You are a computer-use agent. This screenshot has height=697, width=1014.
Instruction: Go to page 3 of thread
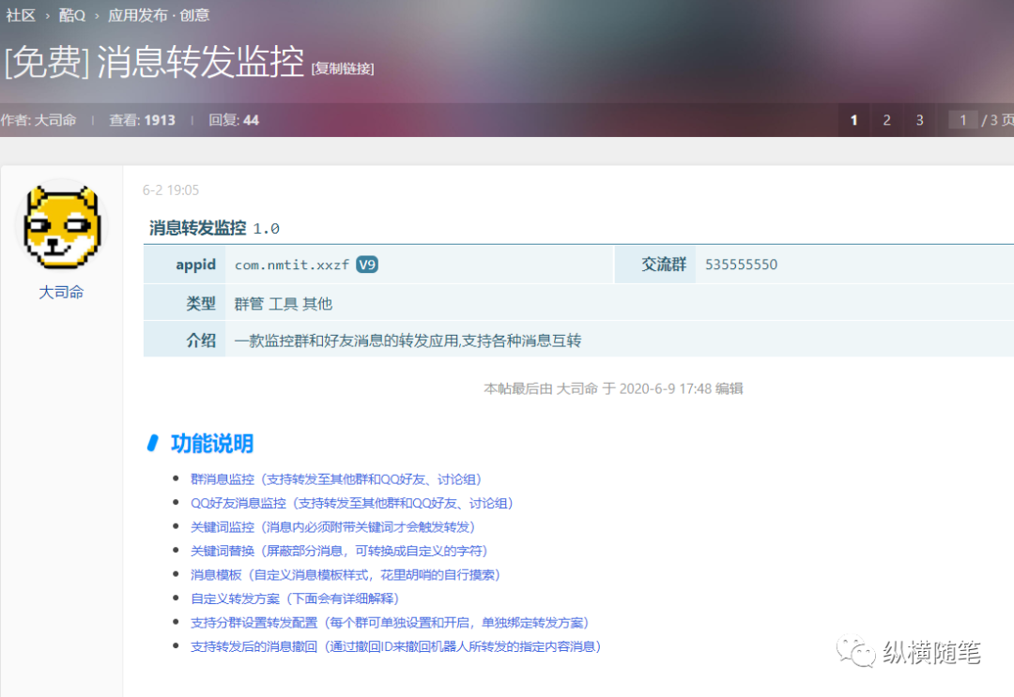coord(919,120)
